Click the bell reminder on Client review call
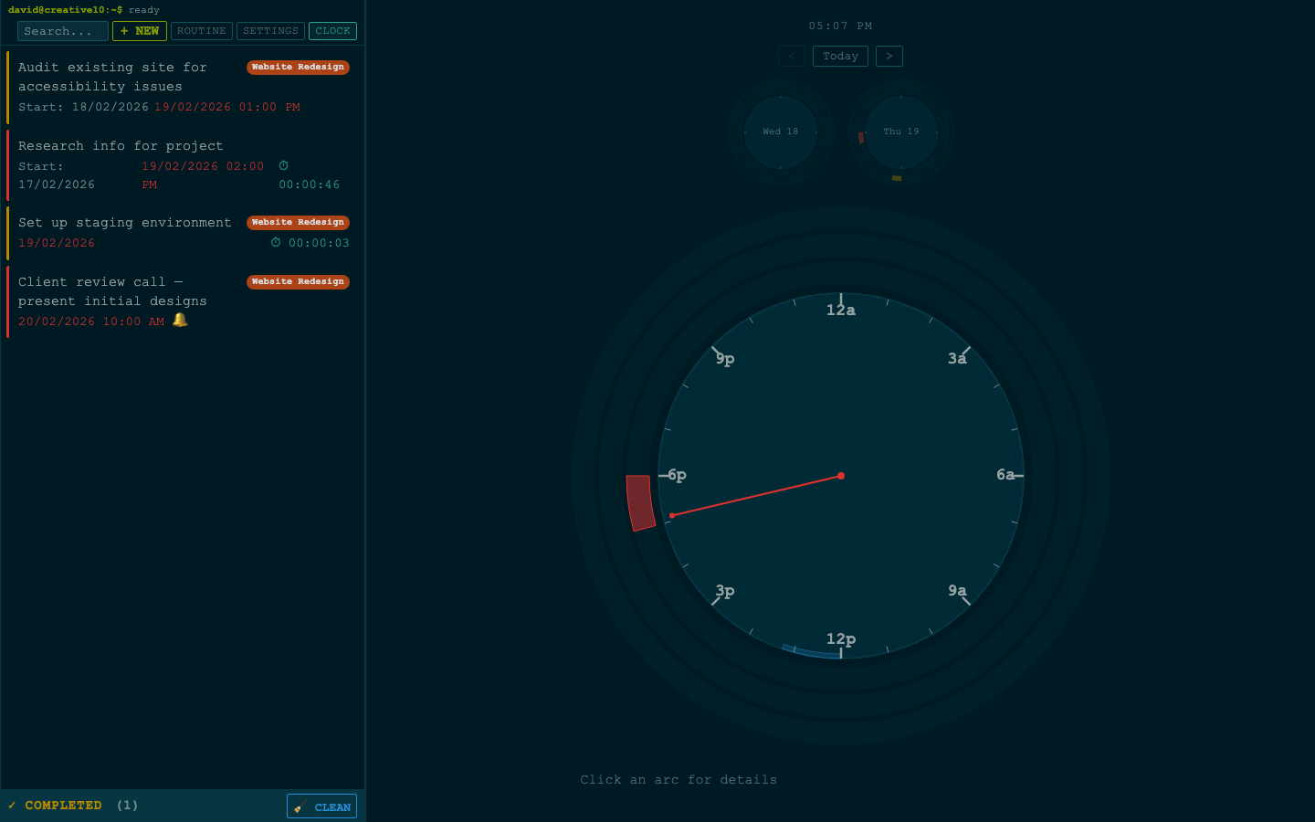Image resolution: width=1315 pixels, height=822 pixels. click(x=179, y=320)
